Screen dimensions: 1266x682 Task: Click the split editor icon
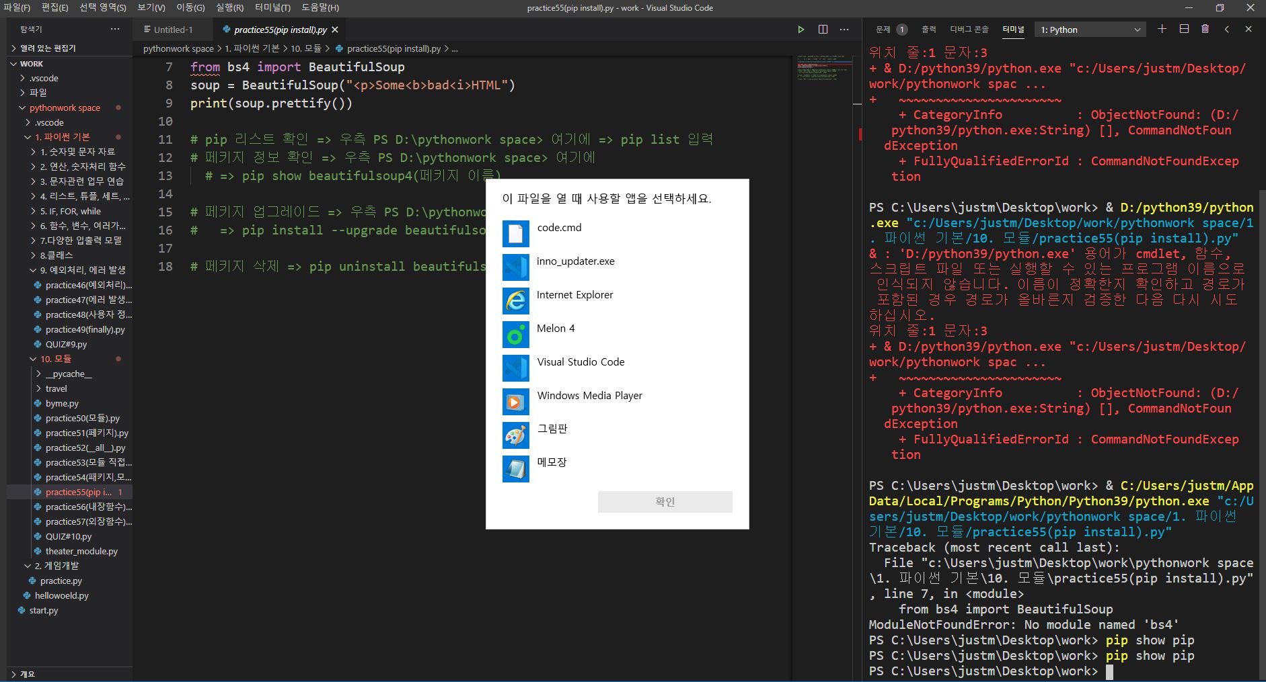(x=823, y=30)
